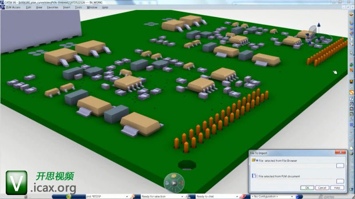Click the question mark help icon in right toolbar
Image resolution: width=355 pixels, height=199 pixels.
(x=351, y=190)
